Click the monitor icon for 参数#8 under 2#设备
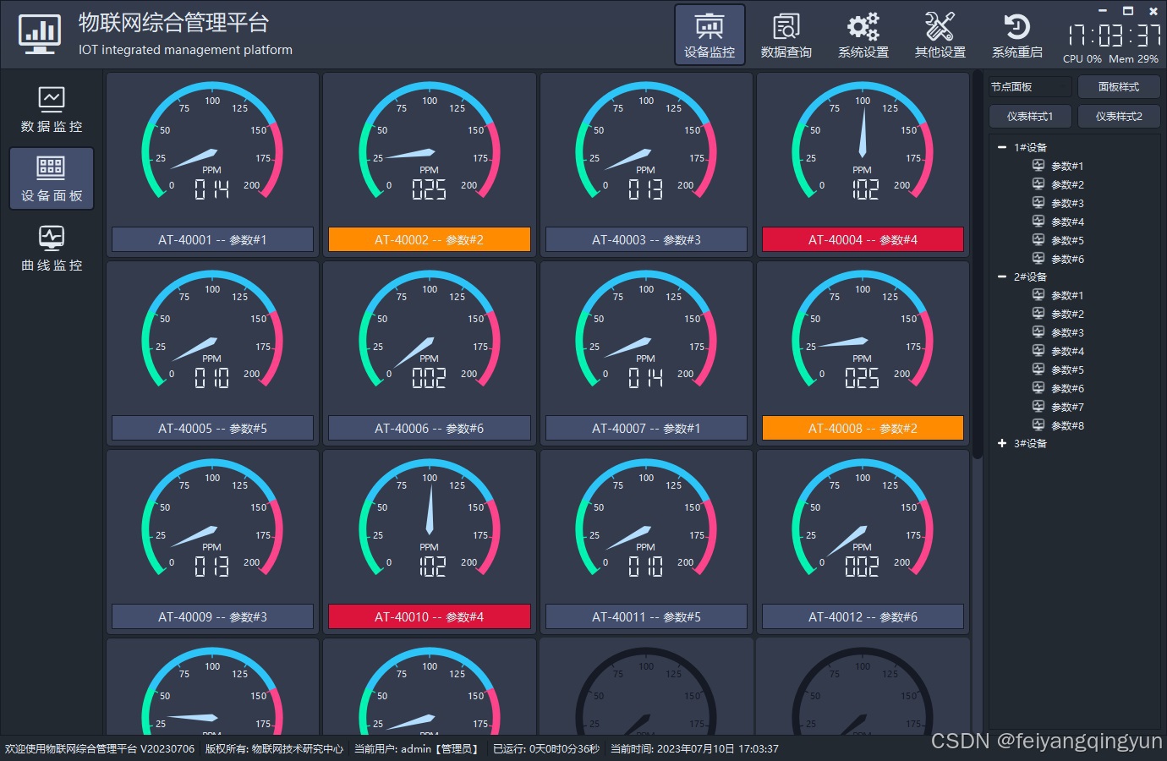Viewport: 1167px width, 761px height. pos(1038,424)
